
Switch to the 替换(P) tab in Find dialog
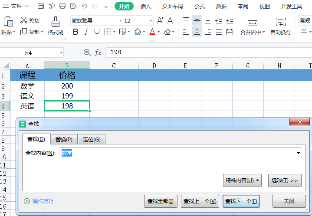pos(64,139)
